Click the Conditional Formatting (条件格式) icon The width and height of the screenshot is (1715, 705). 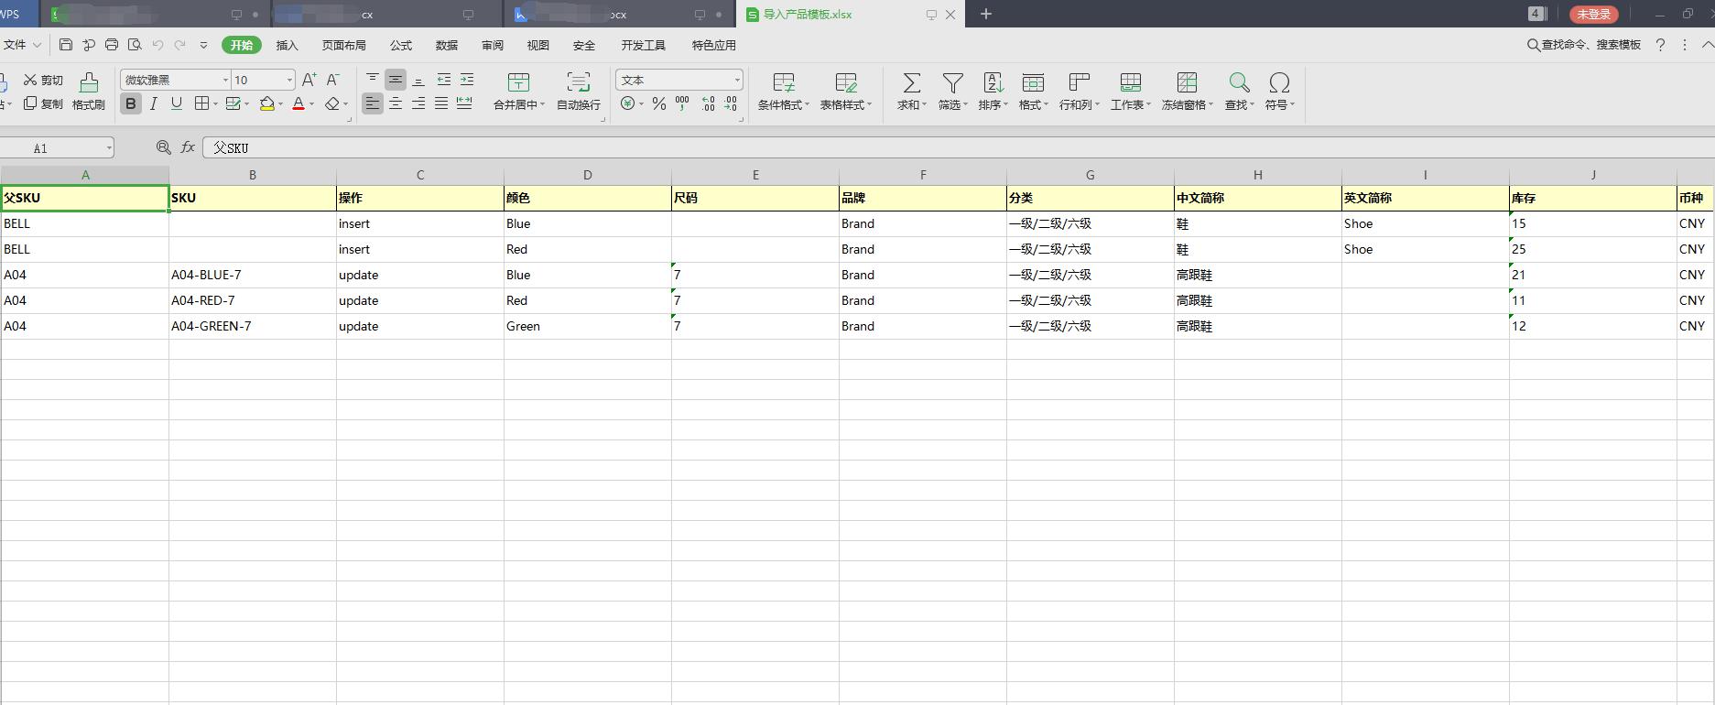click(x=783, y=83)
